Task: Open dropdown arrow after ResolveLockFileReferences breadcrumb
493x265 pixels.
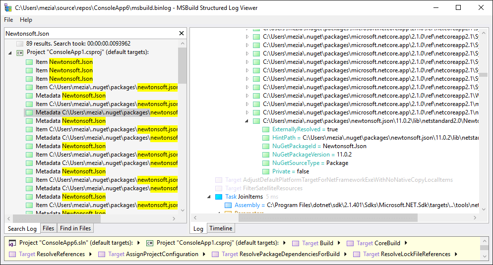Action: pos(456,254)
